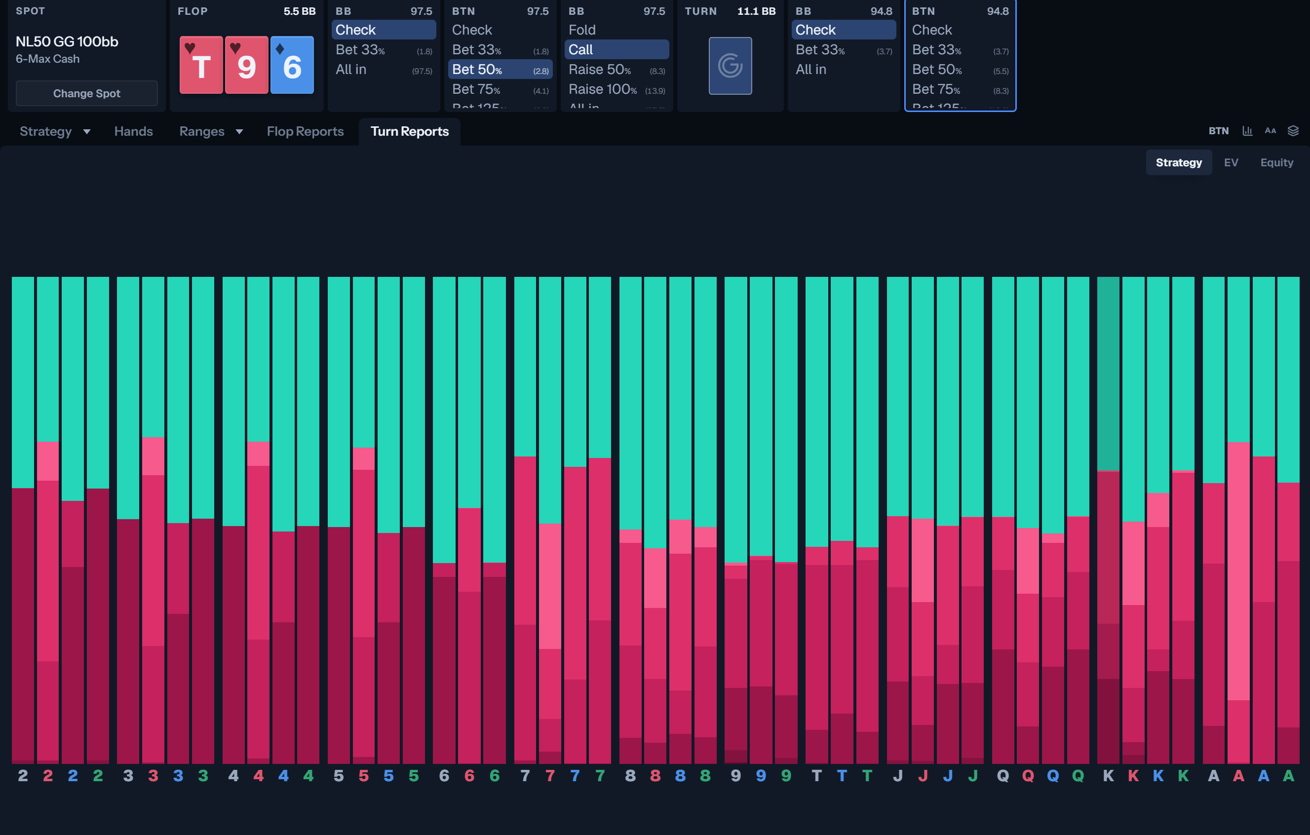Image resolution: width=1310 pixels, height=835 pixels.
Task: Select the BB Call response
Action: [616, 49]
